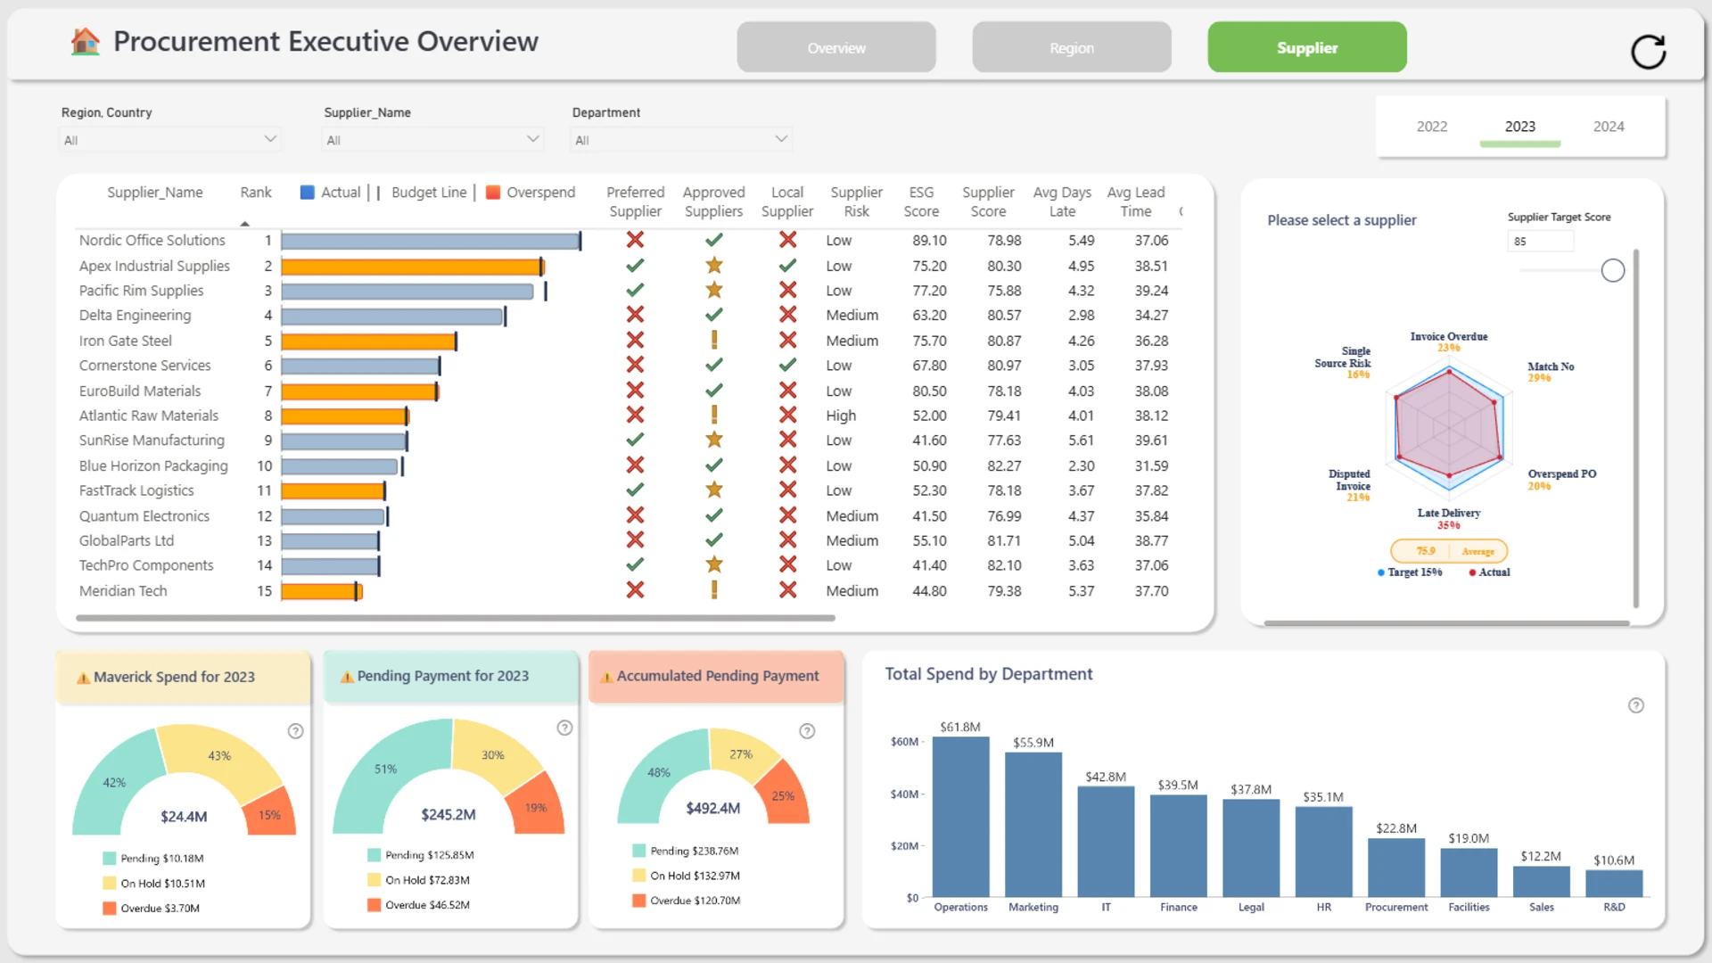
Task: Select the Meridian Tech supplier name
Action: tap(123, 591)
